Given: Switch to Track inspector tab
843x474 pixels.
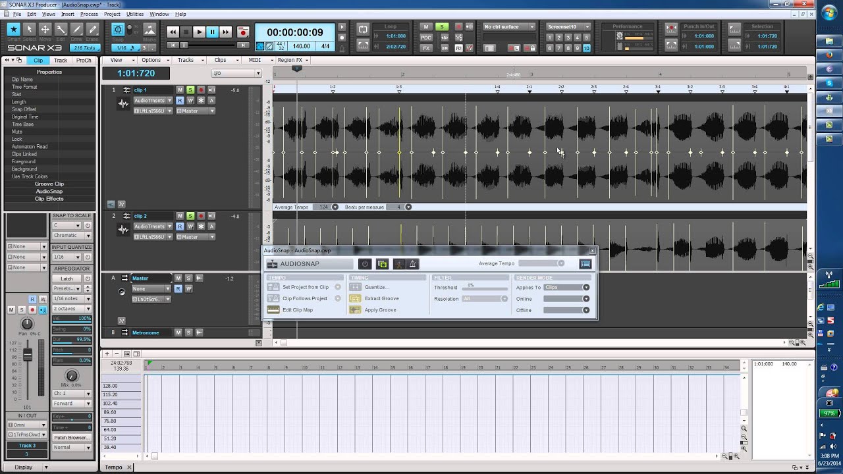Looking at the screenshot, I should coord(61,61).
